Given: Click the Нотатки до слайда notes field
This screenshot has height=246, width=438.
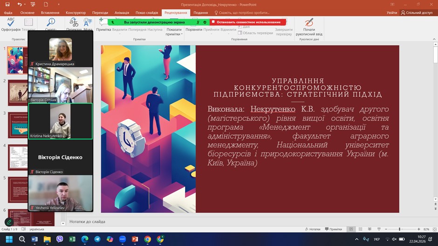Looking at the screenshot, I should [x=249, y=221].
